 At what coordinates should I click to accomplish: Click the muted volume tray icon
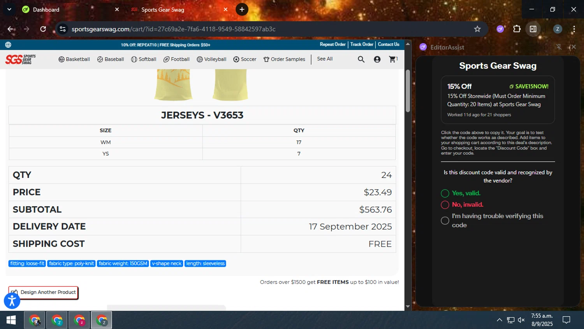coord(521,320)
